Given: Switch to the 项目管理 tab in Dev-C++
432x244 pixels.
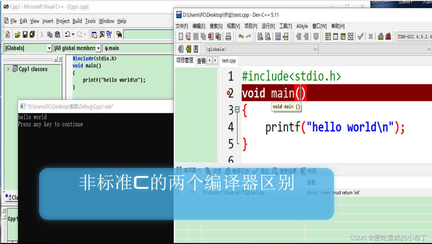Looking at the screenshot, I should [185, 60].
